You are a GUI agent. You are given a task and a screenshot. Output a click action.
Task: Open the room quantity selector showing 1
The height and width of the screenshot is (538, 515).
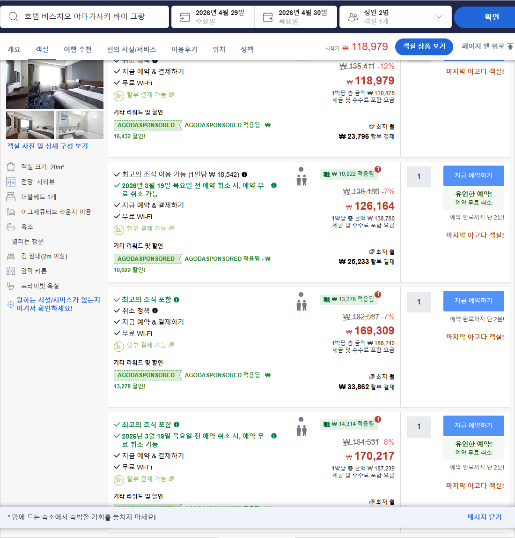pyautogui.click(x=419, y=177)
